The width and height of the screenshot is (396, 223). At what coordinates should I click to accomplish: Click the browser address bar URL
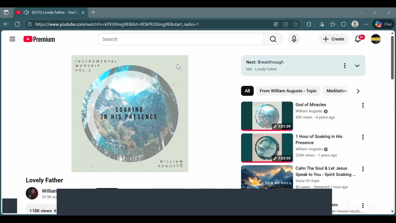(x=117, y=24)
